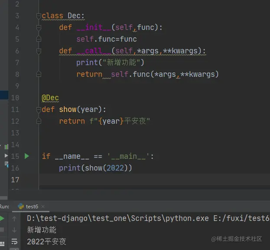Image resolution: width=270 pixels, height=250 pixels.
Task: Click line number 3 in the gutter
Action: pyautogui.click(x=17, y=16)
